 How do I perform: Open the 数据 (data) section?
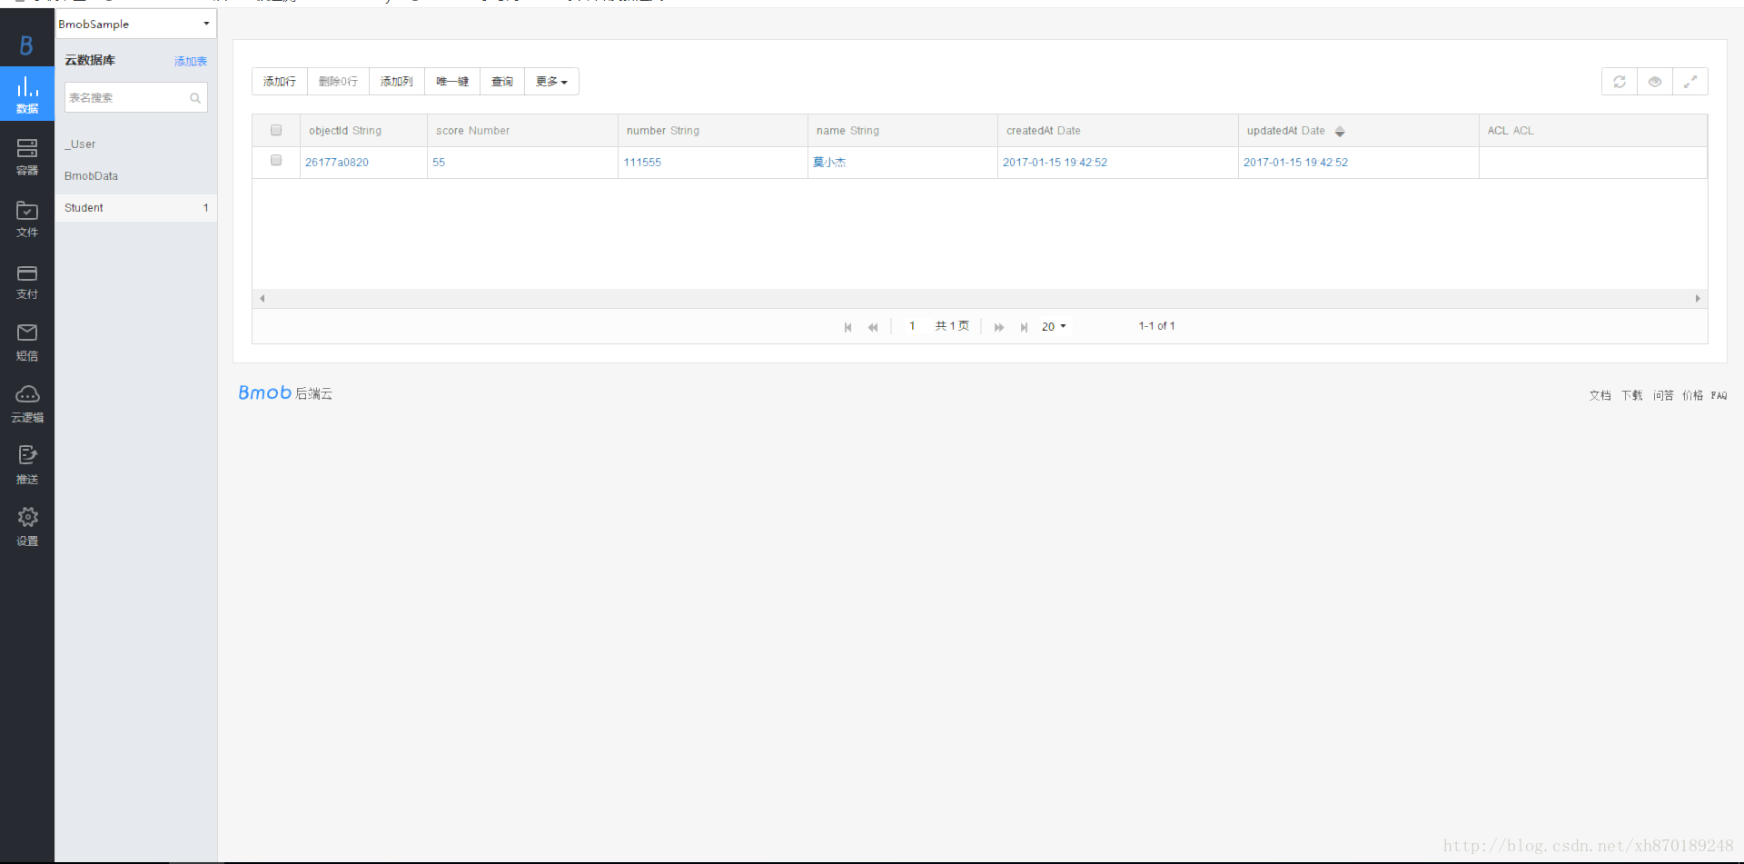tap(27, 94)
